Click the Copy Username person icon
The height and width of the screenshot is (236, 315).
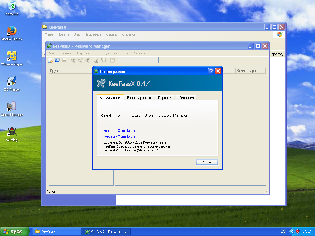(96, 60)
